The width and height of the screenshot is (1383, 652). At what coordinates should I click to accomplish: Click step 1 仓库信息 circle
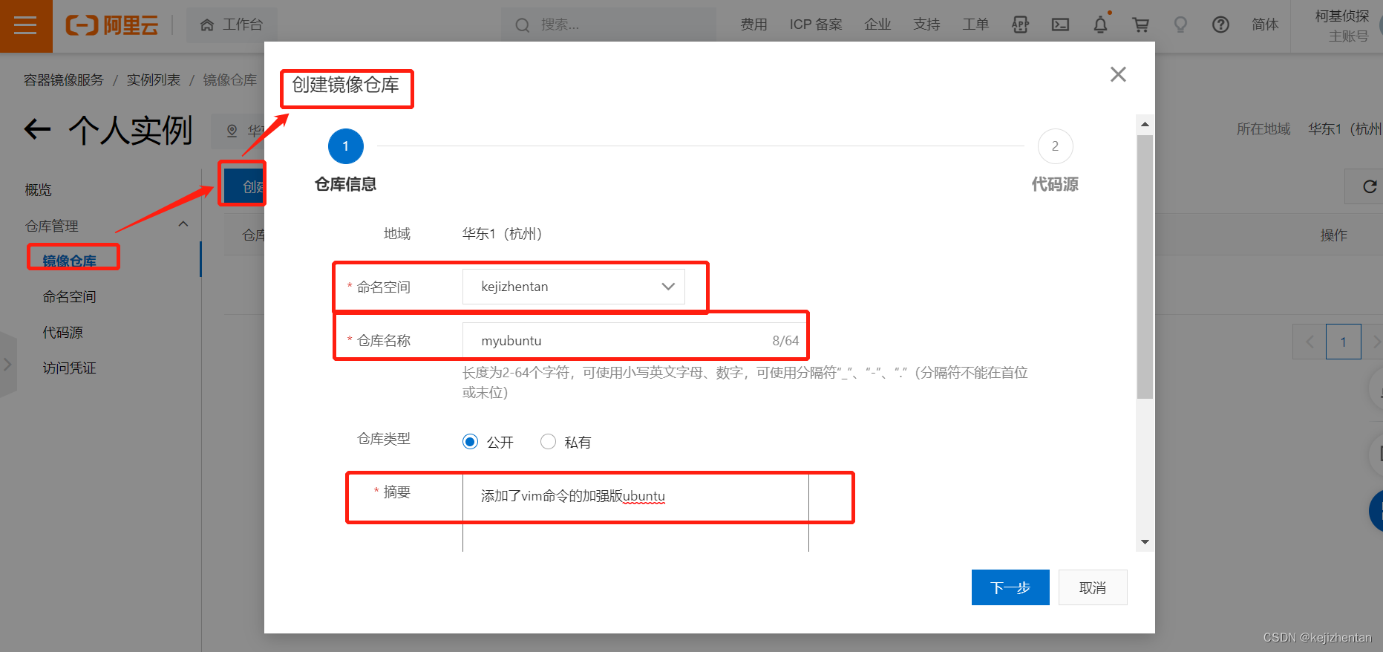(x=345, y=146)
